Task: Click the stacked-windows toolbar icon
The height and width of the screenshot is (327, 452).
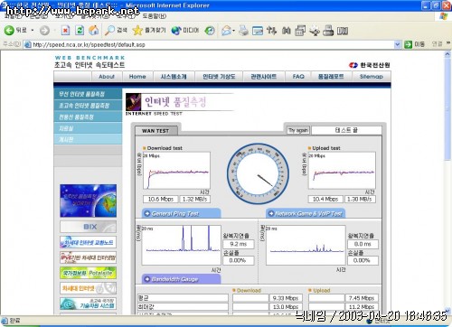Action: click(x=300, y=30)
